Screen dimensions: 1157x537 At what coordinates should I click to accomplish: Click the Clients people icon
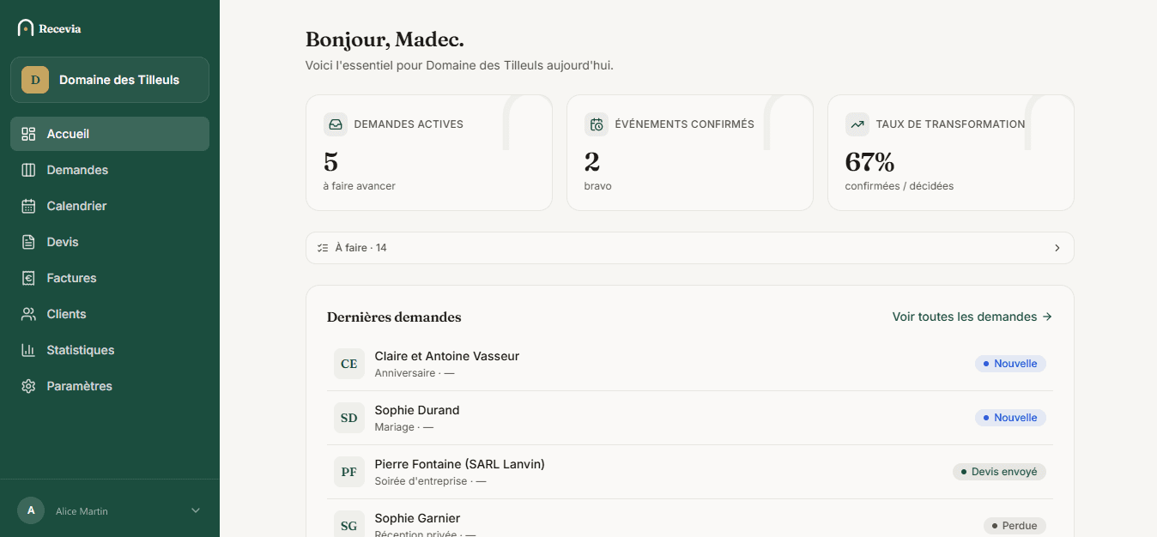click(28, 314)
